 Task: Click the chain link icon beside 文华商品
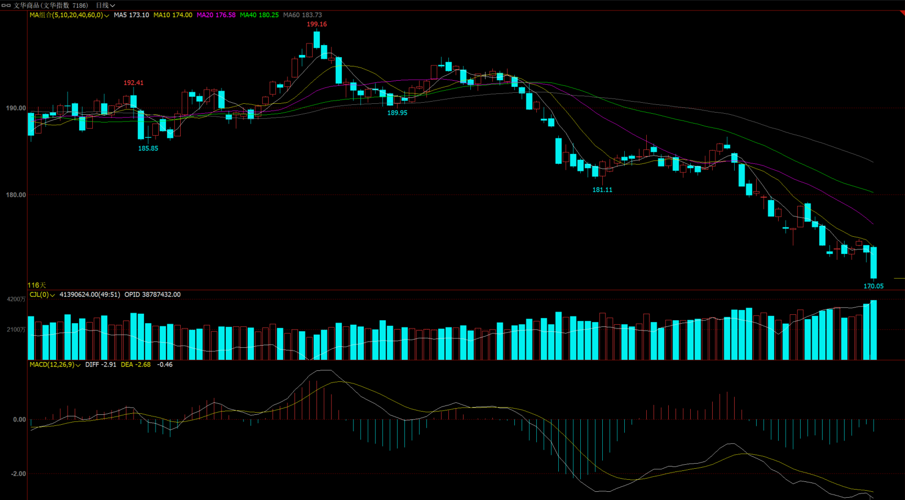click(x=6, y=5)
